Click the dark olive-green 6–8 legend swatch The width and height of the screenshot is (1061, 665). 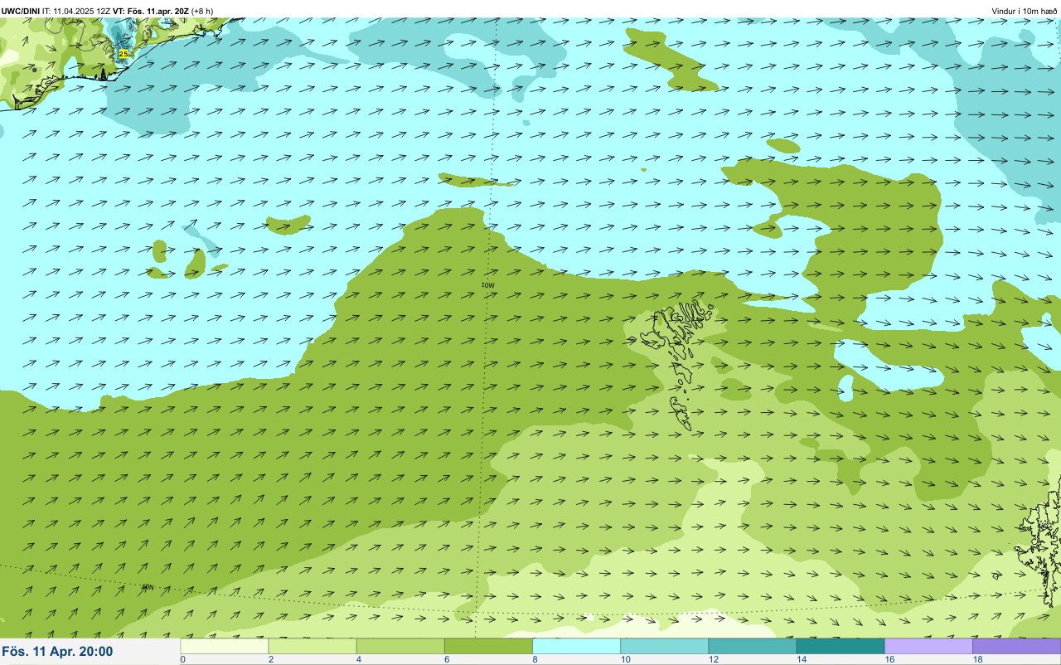pos(488,646)
